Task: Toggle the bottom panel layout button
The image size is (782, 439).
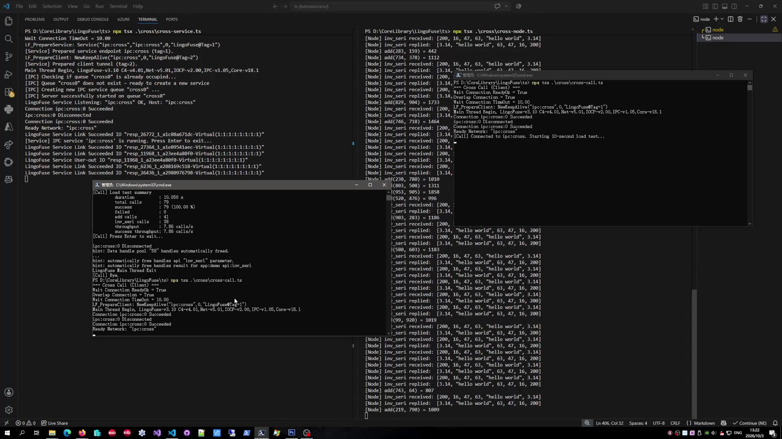Action: [x=725, y=6]
